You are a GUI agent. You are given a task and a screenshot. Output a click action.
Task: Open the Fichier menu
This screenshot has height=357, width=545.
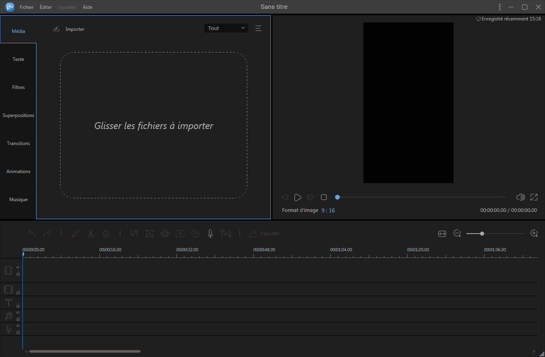point(26,7)
